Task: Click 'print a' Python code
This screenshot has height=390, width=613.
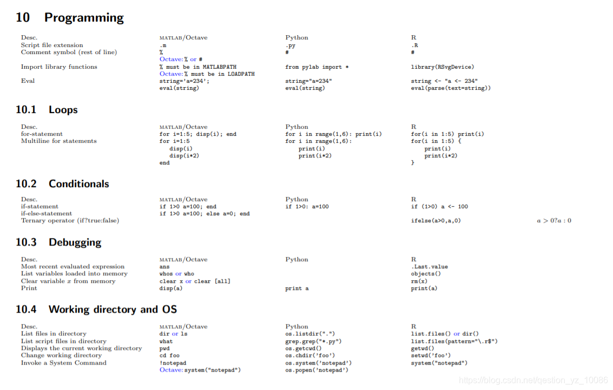Action: pyautogui.click(x=296, y=288)
